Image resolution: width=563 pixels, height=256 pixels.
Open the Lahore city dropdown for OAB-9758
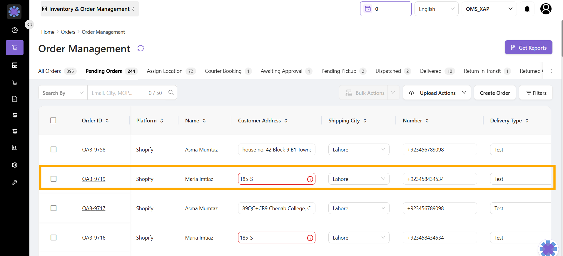click(359, 149)
